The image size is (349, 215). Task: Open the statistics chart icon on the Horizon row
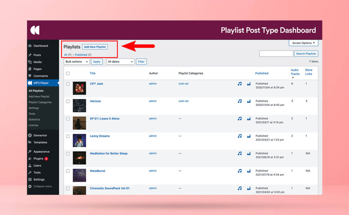(x=248, y=101)
